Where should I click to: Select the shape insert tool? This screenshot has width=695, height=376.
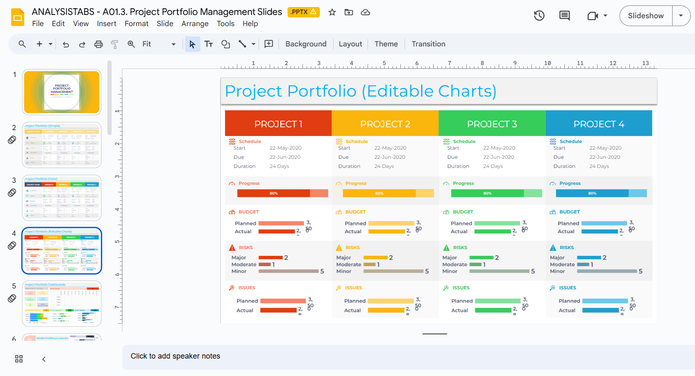(x=225, y=44)
